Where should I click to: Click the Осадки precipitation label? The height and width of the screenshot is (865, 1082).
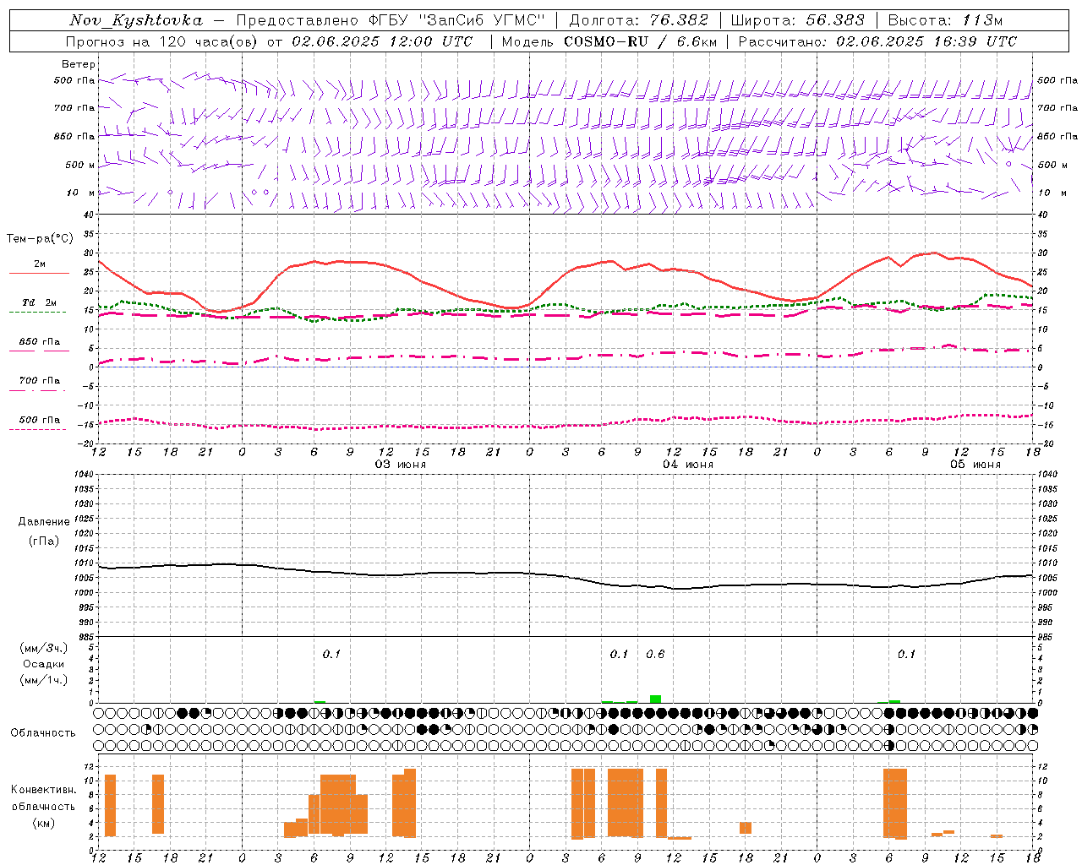[44, 664]
